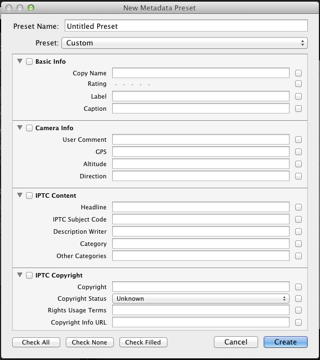Click into the Preset Name text field
The image size is (320, 360).
tap(186, 25)
